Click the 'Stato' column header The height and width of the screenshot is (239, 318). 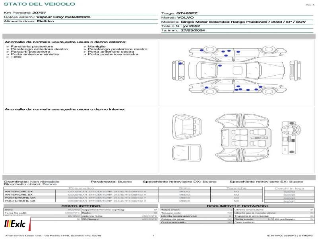pyautogui.click(x=184, y=188)
